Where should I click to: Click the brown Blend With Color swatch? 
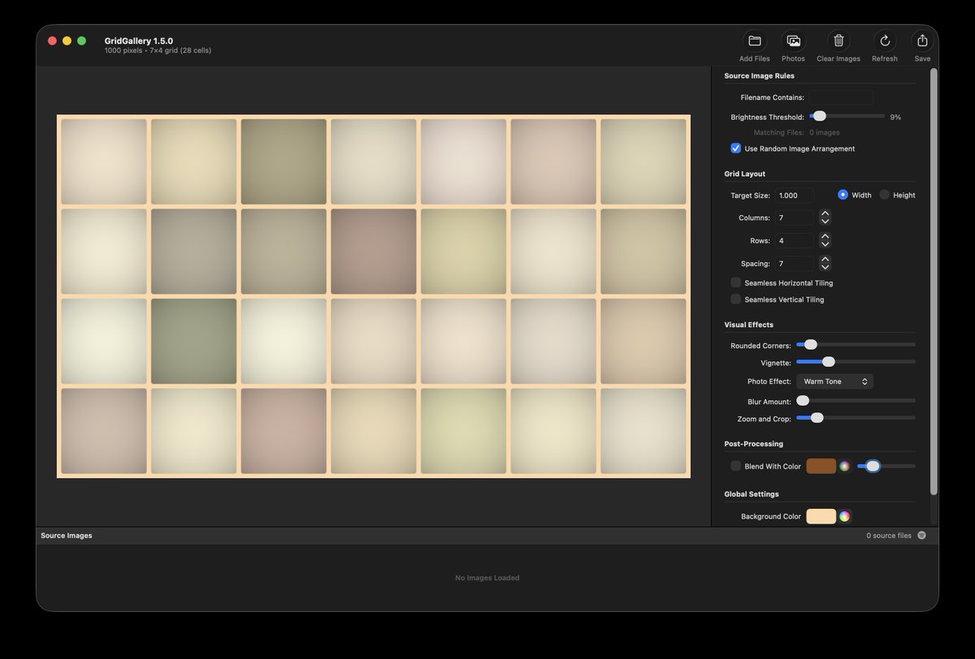[x=821, y=466]
